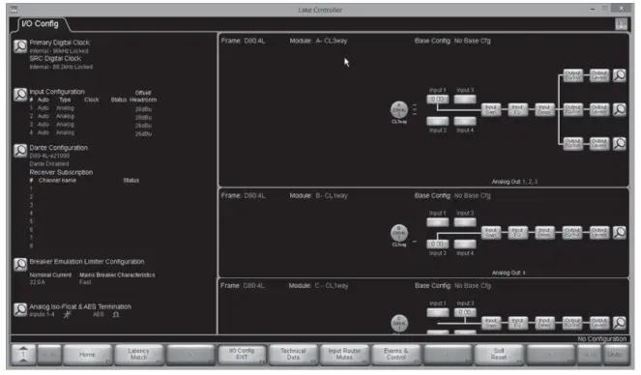Select Module A Input 2 router button
The height and width of the screenshot is (375, 641).
(x=437, y=121)
